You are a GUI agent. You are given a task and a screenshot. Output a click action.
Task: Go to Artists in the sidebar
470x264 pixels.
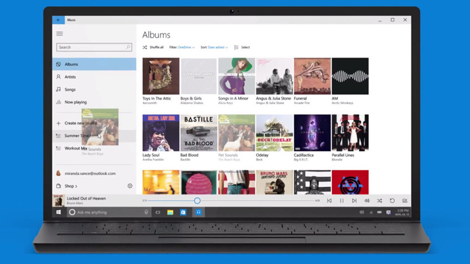(x=94, y=77)
